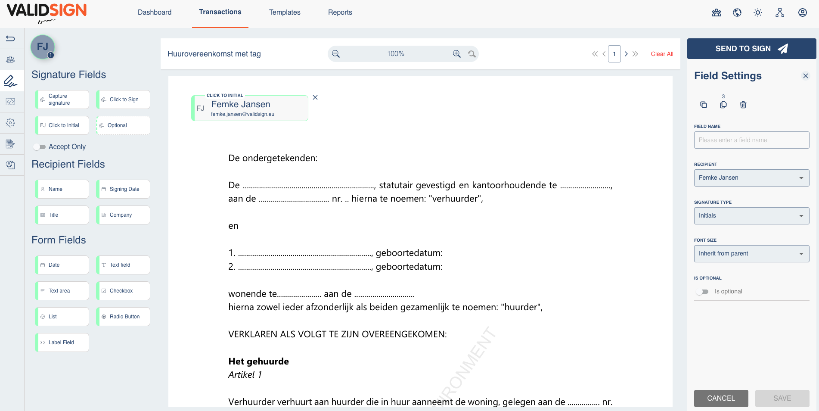Open transaction settings via gear icon
The image size is (819, 411).
coord(11,123)
